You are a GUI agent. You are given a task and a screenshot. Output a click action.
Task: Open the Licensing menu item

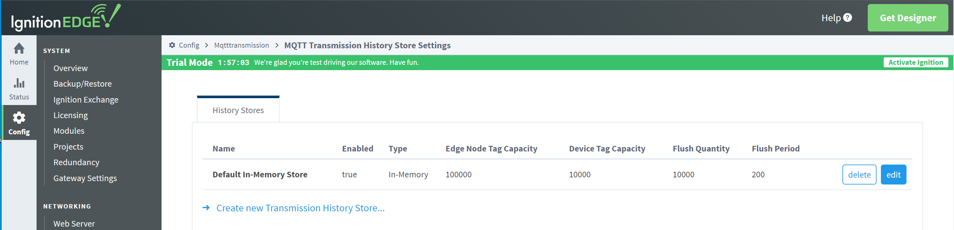click(x=71, y=115)
